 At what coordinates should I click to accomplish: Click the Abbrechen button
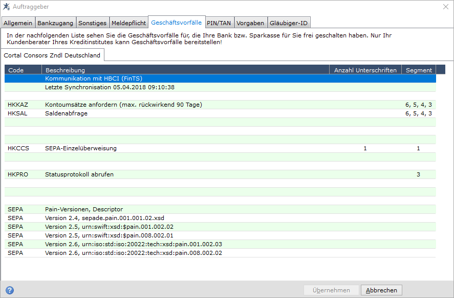381,290
